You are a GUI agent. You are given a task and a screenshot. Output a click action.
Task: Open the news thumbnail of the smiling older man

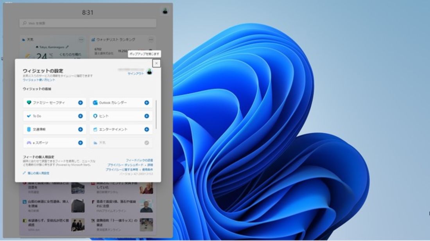pos(146,206)
